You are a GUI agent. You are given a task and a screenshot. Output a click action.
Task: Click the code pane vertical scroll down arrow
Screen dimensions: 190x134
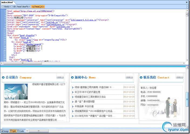tap(187, 60)
